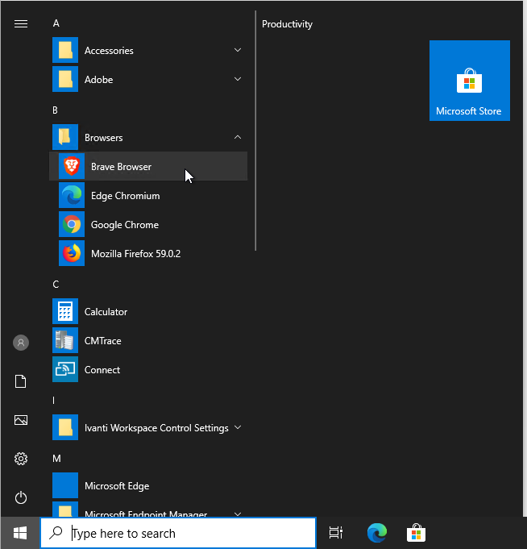Focus the Type here to search box
527x549 pixels.
178,533
